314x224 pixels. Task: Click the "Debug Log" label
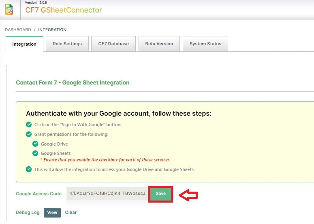[x=28, y=212]
